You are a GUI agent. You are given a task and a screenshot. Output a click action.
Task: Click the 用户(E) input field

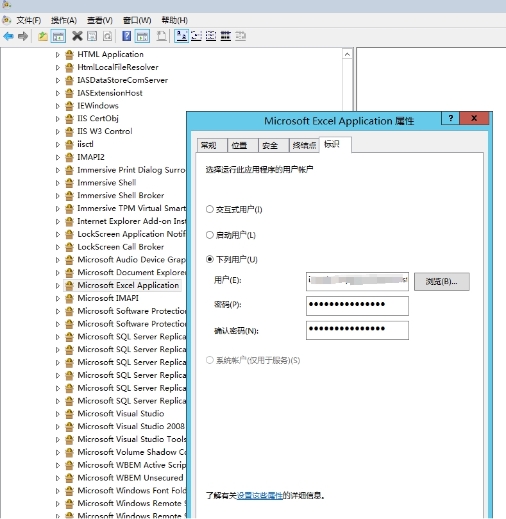357,282
